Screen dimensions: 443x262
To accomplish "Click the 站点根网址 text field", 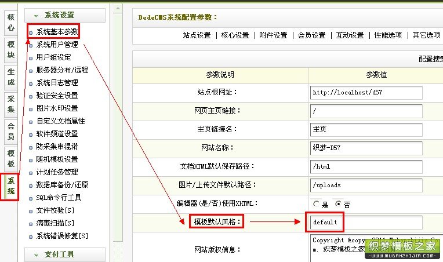I will [366, 93].
